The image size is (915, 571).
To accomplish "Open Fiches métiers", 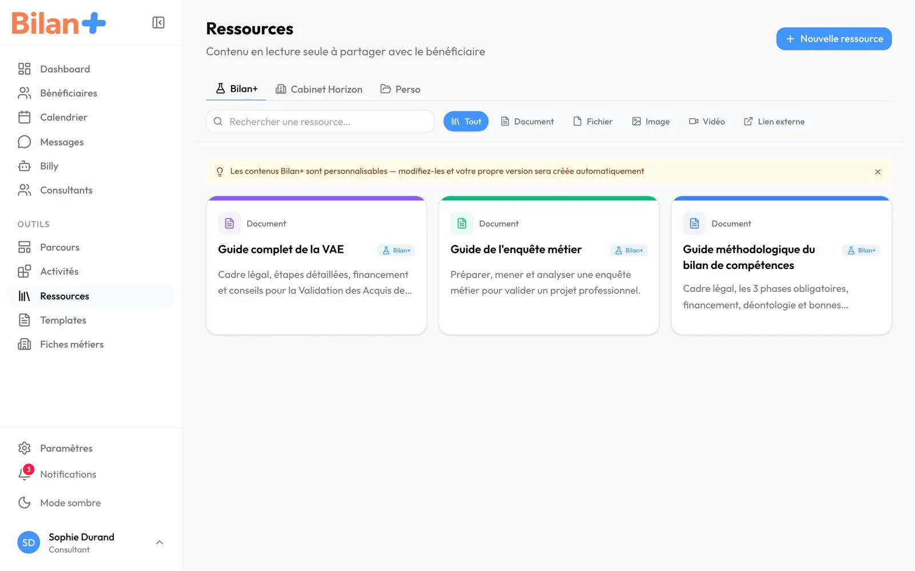I will coord(91,344).
